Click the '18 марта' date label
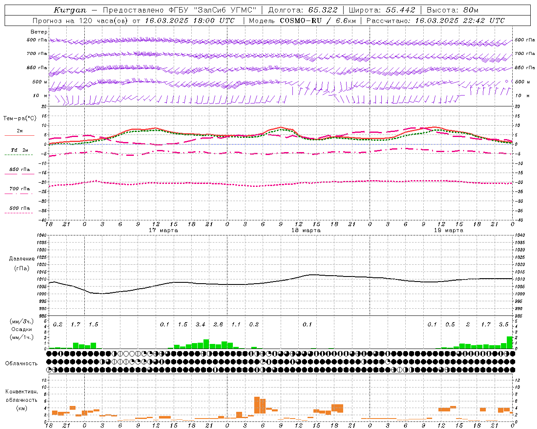537x429 pixels. [306, 230]
